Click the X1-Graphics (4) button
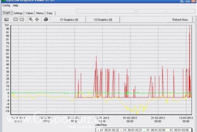Screen dimensions: 197x132 pyautogui.click(x=69, y=20)
